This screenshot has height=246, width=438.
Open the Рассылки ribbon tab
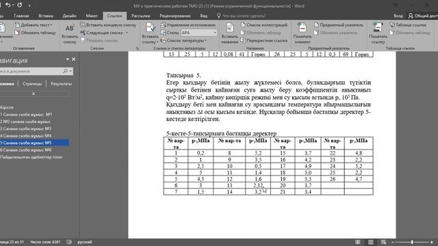(141, 16)
